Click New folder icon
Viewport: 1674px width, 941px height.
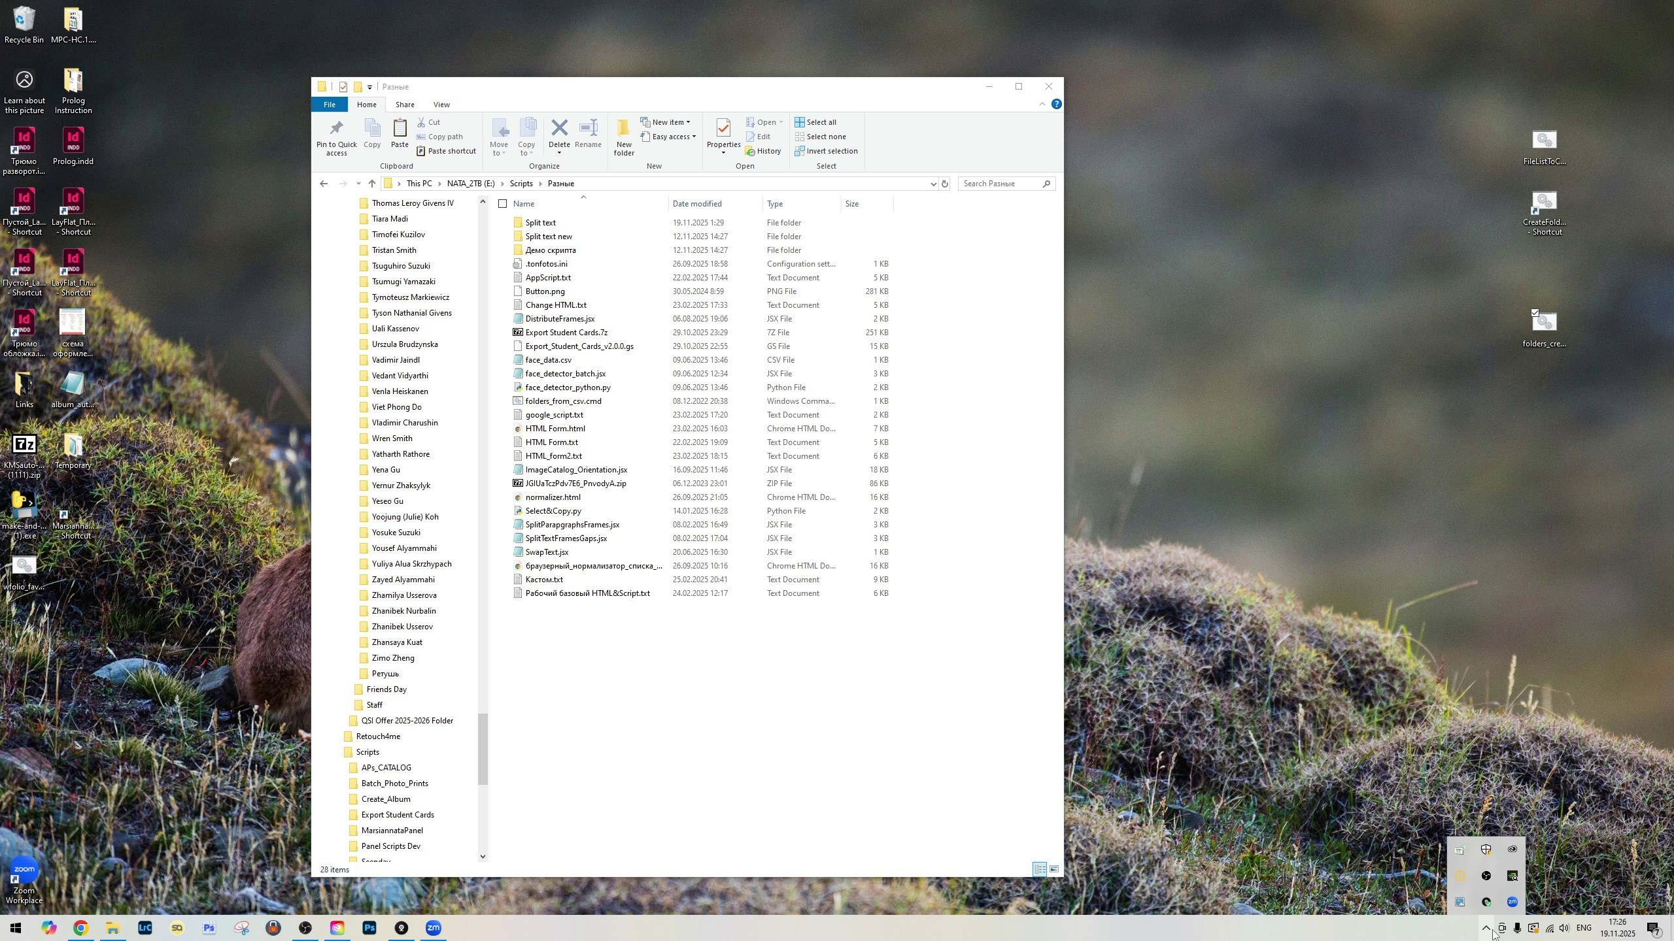tap(624, 129)
